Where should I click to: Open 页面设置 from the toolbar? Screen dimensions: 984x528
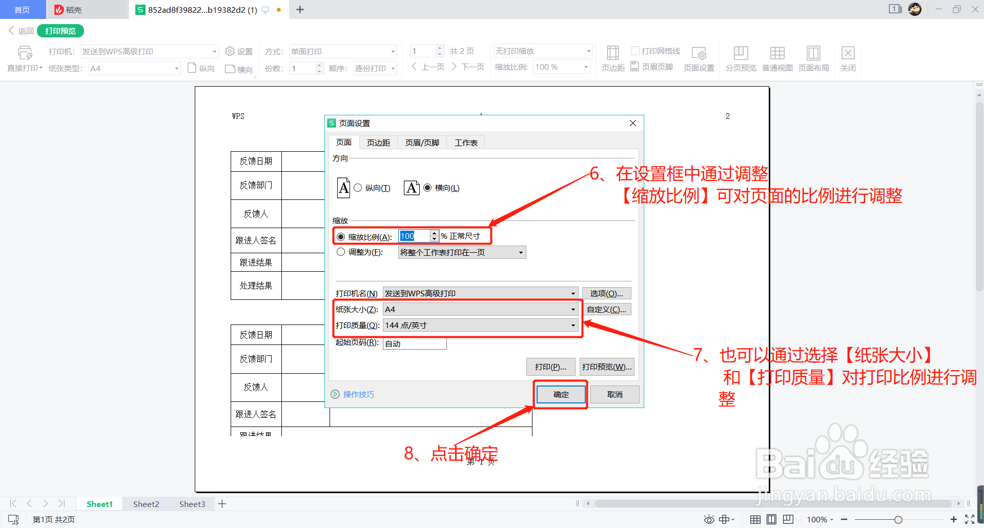pos(699,58)
